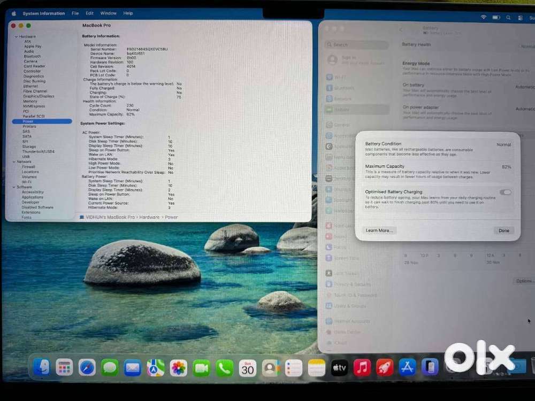
Task: Select Memory in the Hardware list
Action: tap(30, 101)
